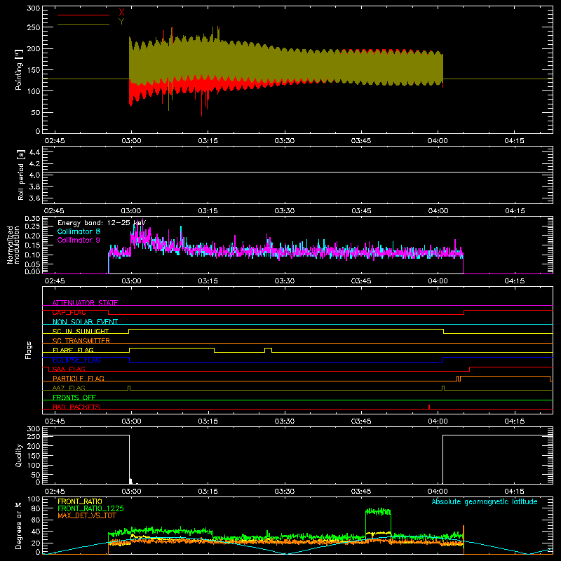561x561 pixels.
Task: Click the red X legend line sample
Action: tap(83, 15)
